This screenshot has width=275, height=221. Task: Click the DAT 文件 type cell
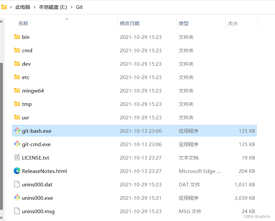[190, 184]
